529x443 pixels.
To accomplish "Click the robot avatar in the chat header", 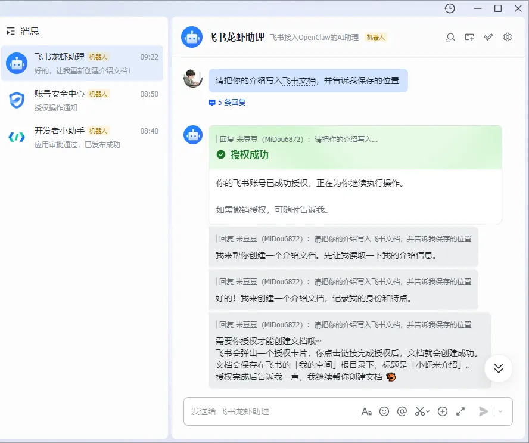I will click(192, 37).
